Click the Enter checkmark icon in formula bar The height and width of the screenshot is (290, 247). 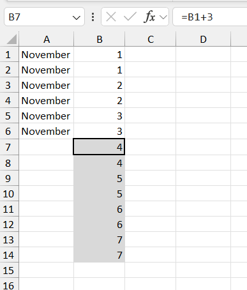click(x=130, y=17)
